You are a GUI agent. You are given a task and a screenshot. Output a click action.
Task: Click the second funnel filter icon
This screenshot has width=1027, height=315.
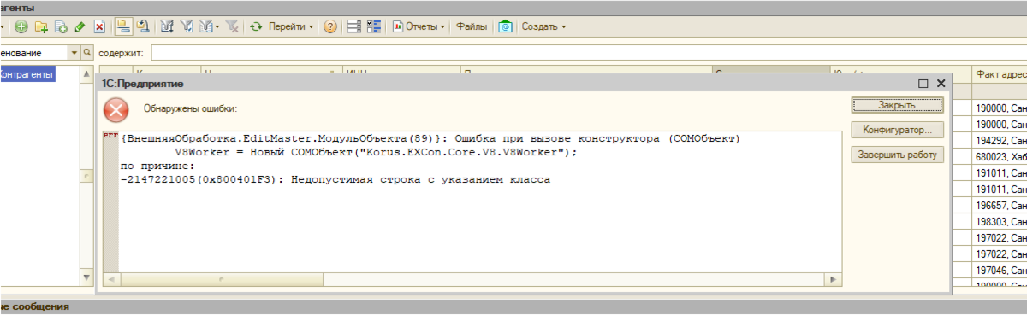click(x=187, y=26)
